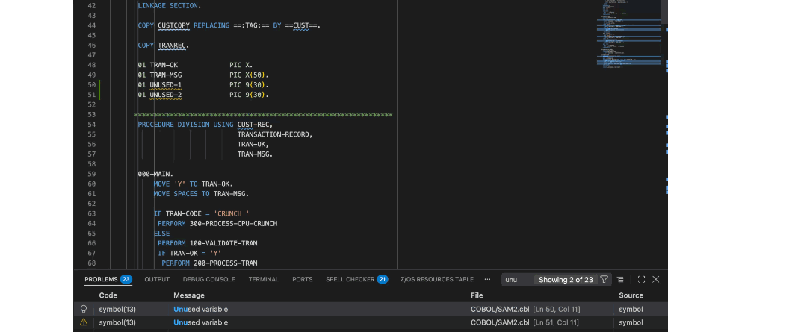Open COBOL/SAM2.cbl at Ln 51, Col 11
Screen dimensions: 807x332
coord(525,322)
